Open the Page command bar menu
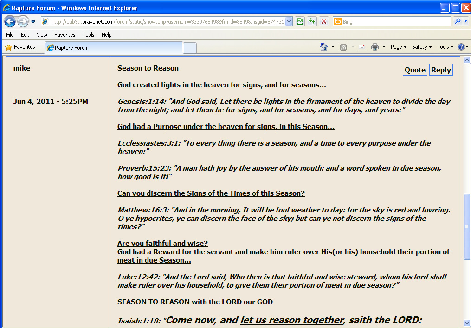471x328 pixels. (x=399, y=47)
